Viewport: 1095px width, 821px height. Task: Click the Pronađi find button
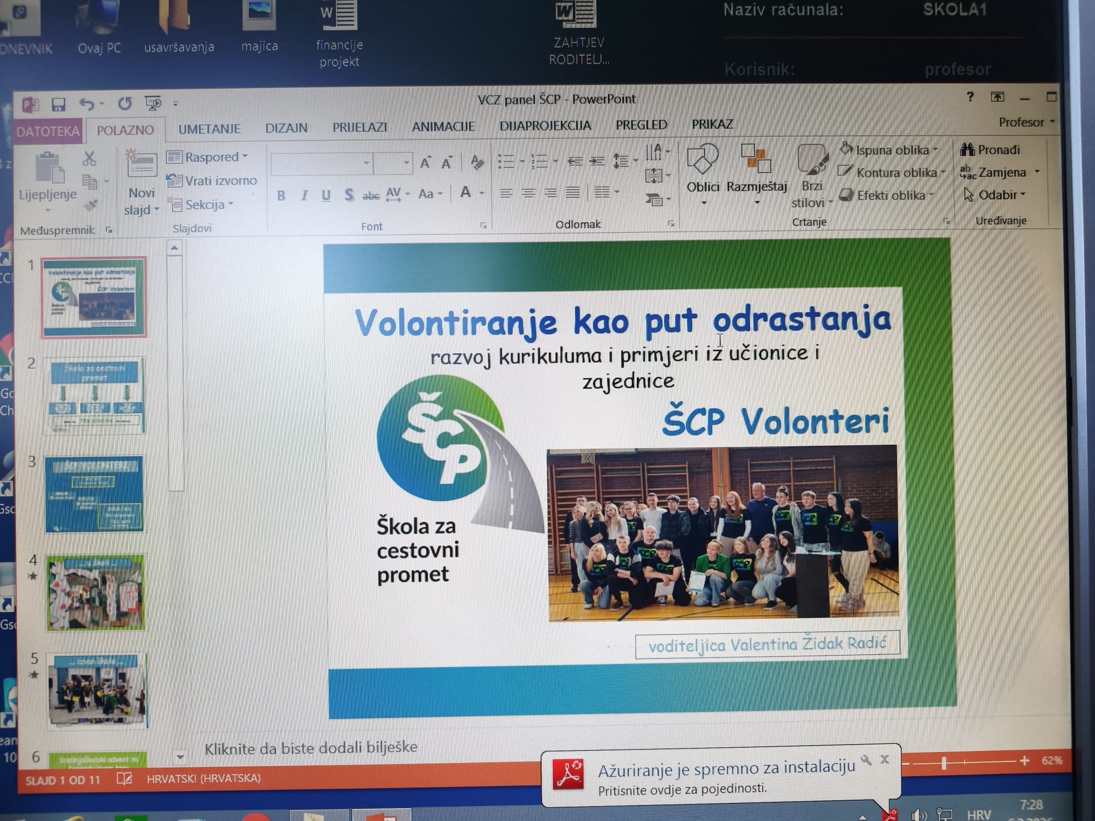(991, 150)
